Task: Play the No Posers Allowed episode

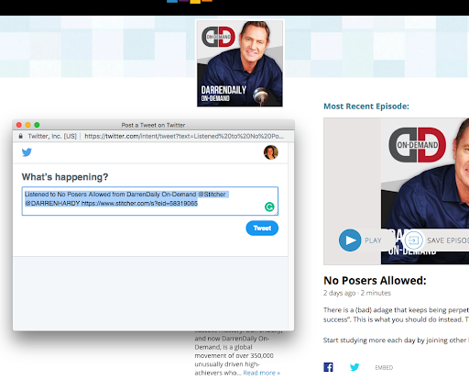Action: pos(350,240)
